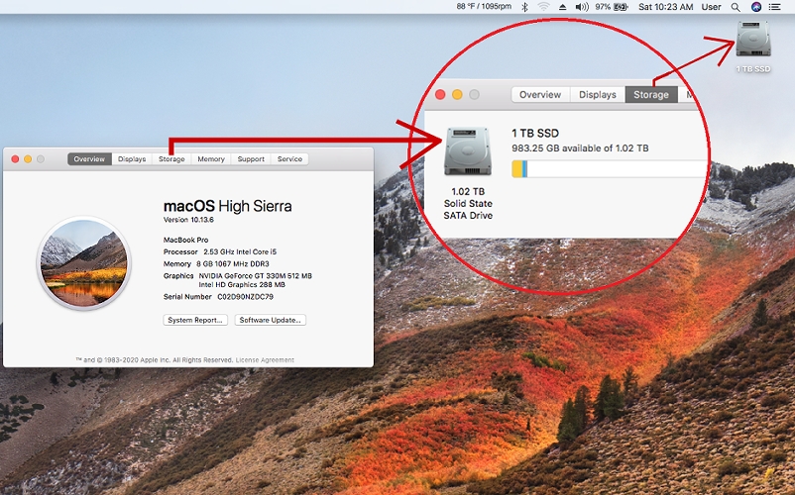Close the small About This Mac window
The height and width of the screenshot is (495, 795).
[15, 159]
